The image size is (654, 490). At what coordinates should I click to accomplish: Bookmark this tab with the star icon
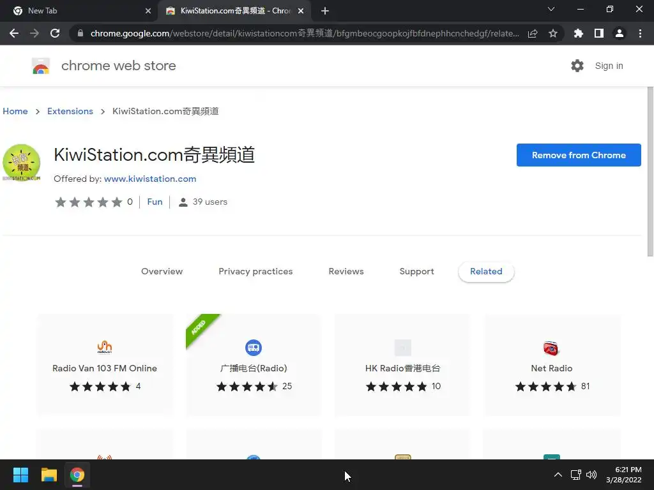(553, 33)
